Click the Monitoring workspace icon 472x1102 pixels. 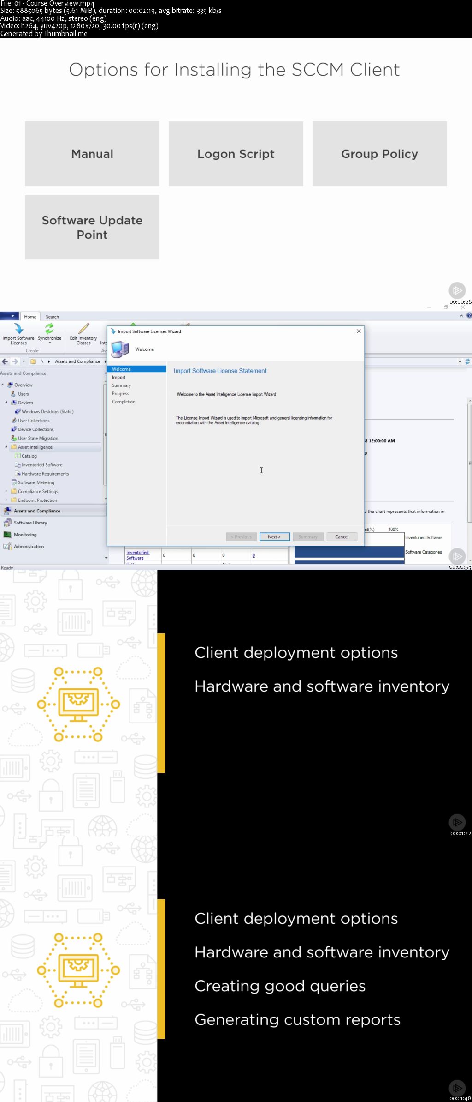7,535
